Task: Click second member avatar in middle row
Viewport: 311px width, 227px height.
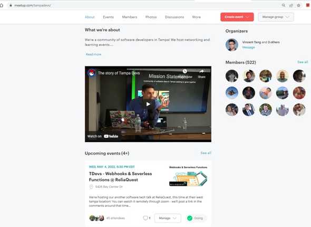Action: (249, 93)
